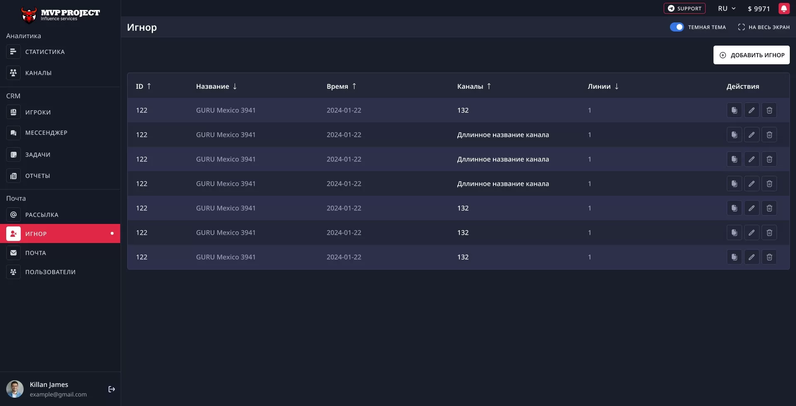
Task: Open the notification bell icon
Action: [x=784, y=9]
